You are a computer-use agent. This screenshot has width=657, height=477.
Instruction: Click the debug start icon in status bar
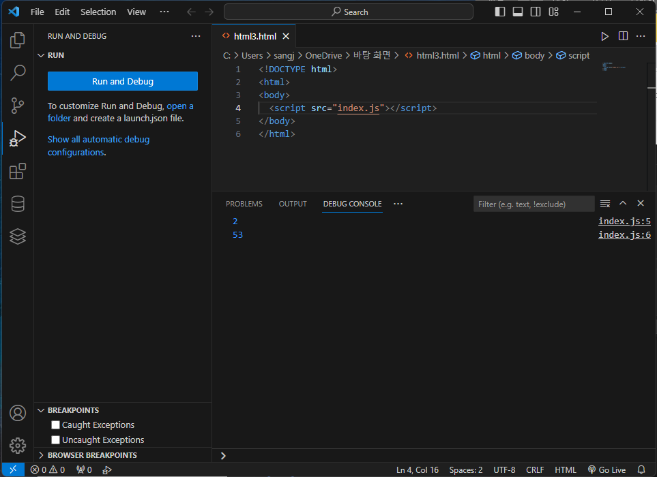(107, 470)
